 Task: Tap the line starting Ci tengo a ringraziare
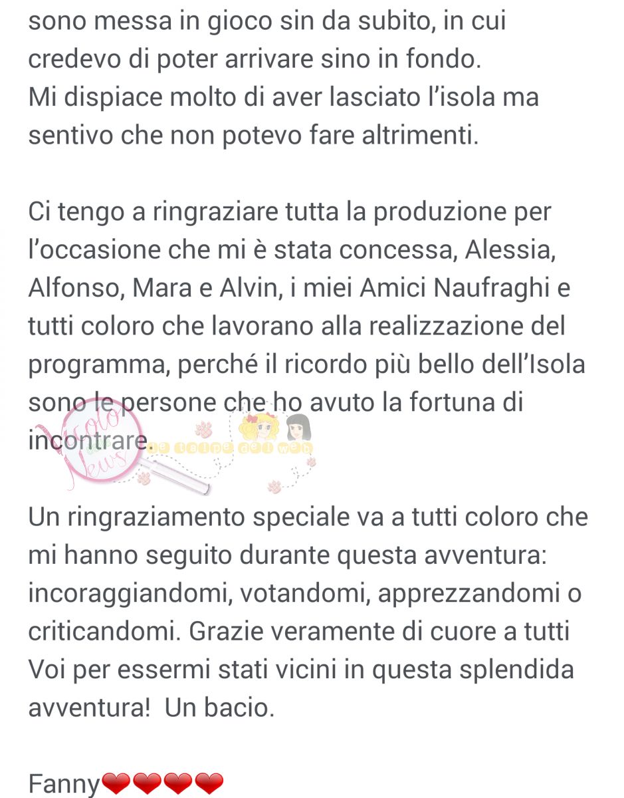click(x=290, y=212)
